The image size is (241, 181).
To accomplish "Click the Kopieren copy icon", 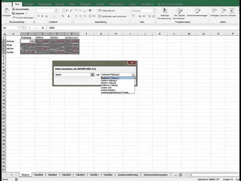I will [x=14, y=13].
